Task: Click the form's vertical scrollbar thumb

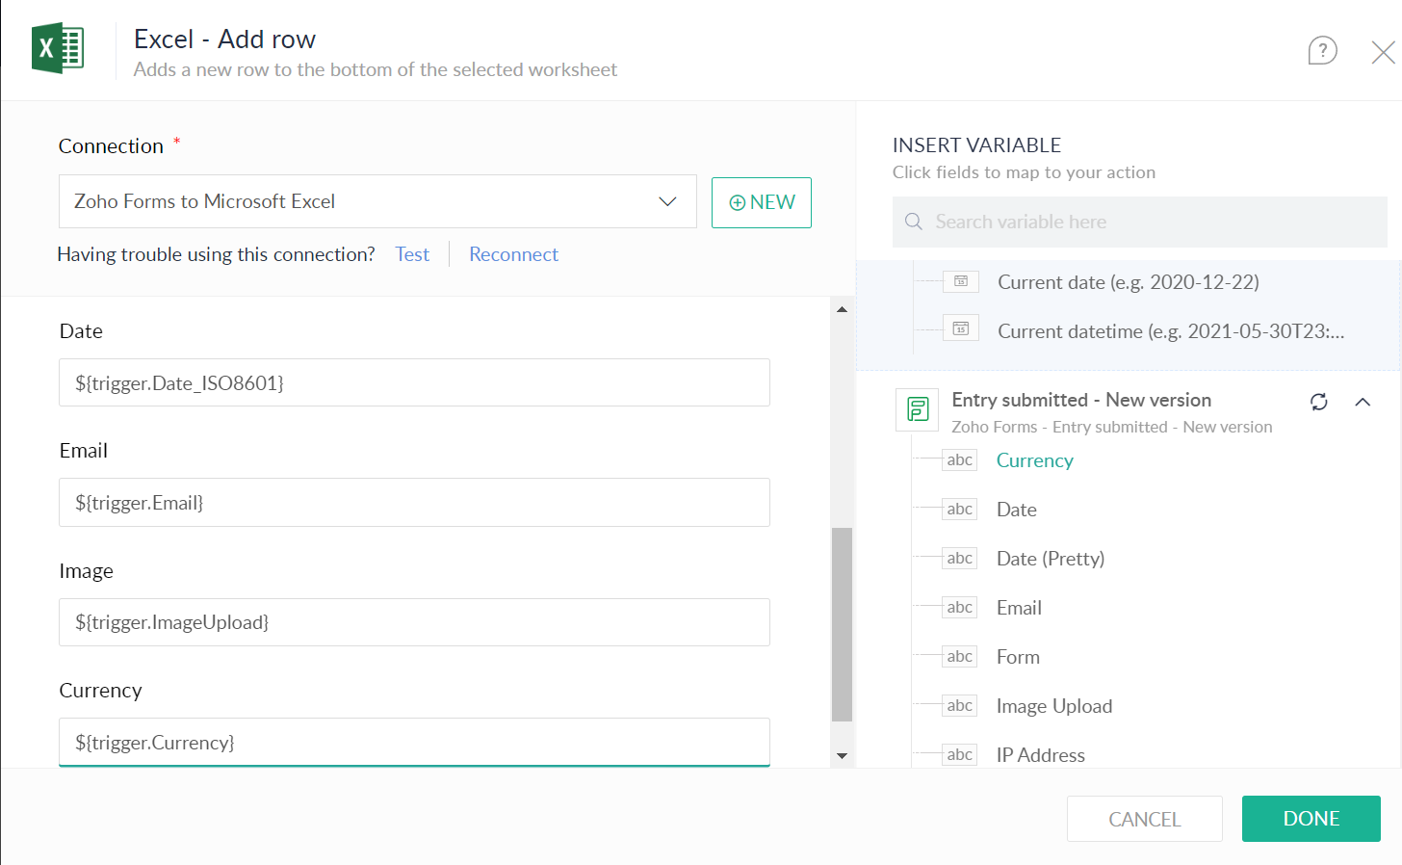Action: pos(842,624)
